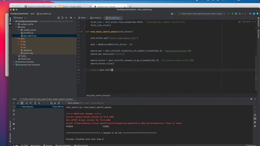260x146 pixels.
Task: Open the Python Console tool tab
Action: (81, 145)
